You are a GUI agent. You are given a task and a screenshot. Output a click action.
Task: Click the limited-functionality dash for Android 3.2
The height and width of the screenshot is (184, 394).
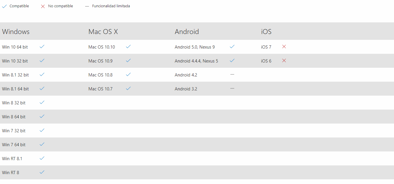point(232,88)
